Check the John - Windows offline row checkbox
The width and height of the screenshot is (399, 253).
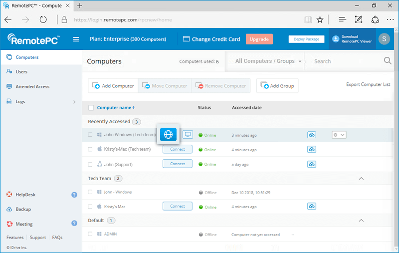coord(90,192)
